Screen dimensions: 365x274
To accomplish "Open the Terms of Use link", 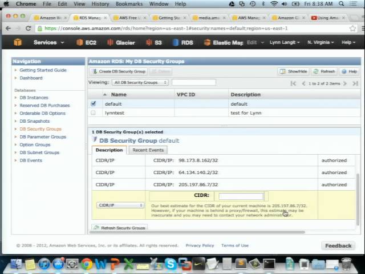I will tap(235, 245).
